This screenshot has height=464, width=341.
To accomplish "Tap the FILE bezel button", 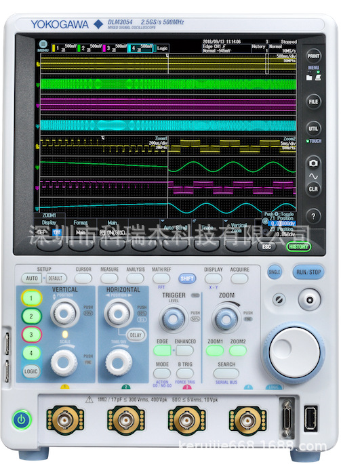I will pyautogui.click(x=313, y=102).
